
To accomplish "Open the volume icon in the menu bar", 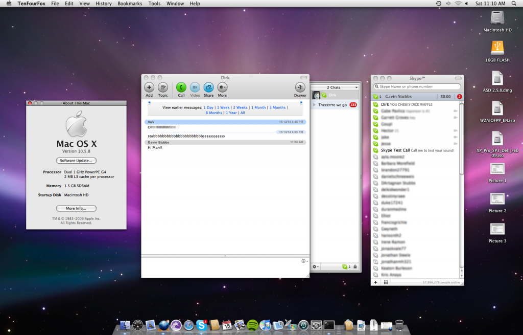I will pos(467,4).
